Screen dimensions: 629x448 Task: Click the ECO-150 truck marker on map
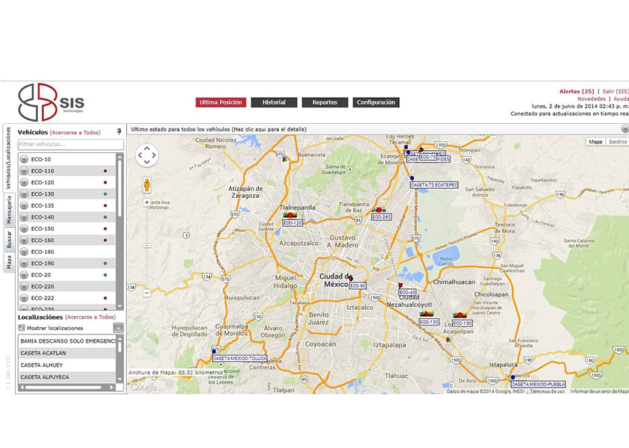click(x=460, y=315)
